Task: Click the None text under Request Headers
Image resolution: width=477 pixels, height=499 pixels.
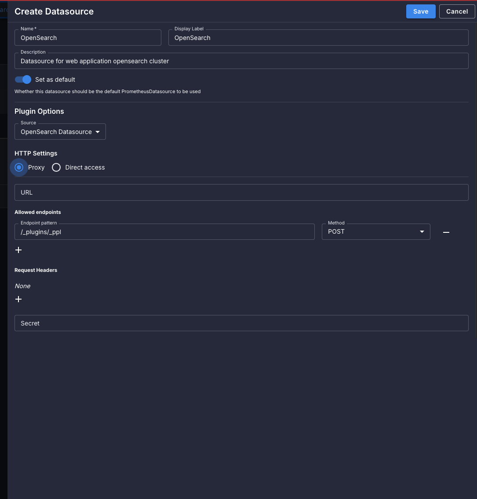Action: click(x=22, y=286)
